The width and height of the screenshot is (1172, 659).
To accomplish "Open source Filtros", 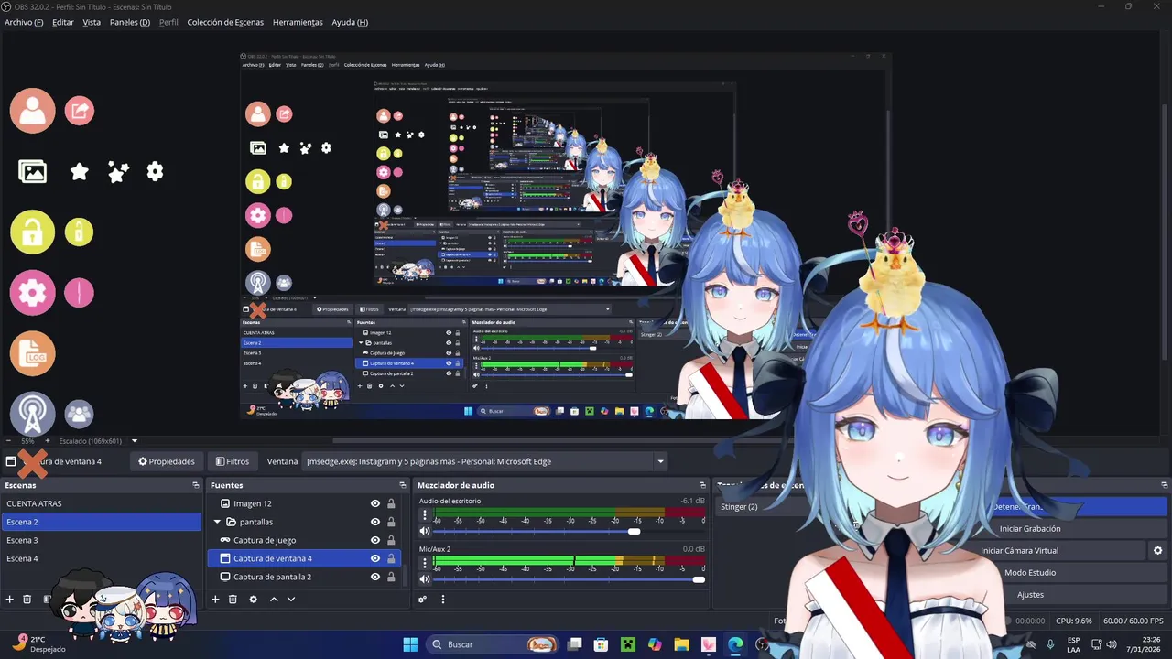I will [x=233, y=461].
